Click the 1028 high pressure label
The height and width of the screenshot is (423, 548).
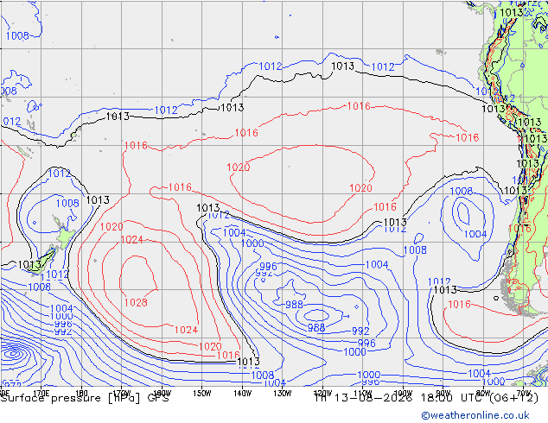(136, 302)
